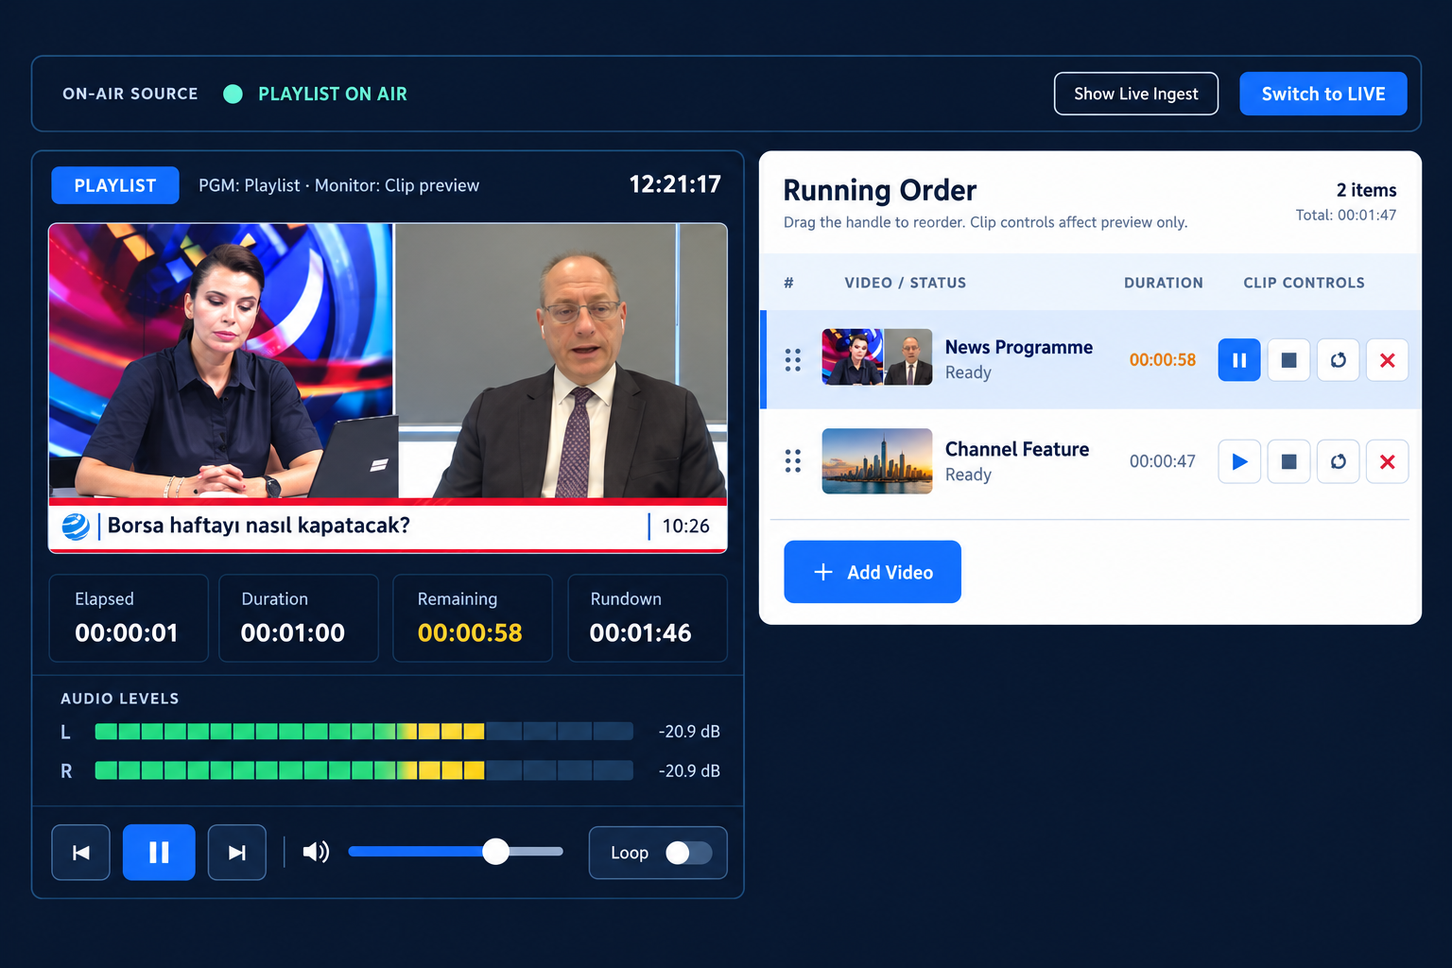This screenshot has width=1452, height=968.
Task: Remove Channel Feature from running order
Action: 1387,461
